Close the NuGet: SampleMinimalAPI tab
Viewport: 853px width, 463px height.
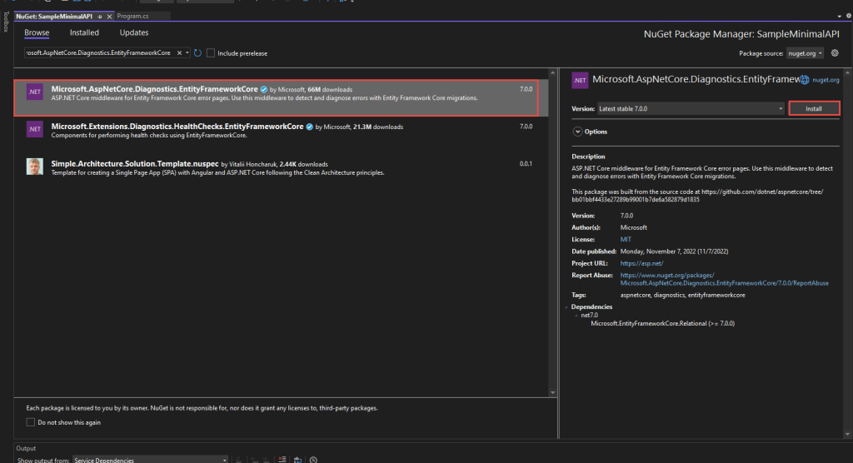(x=109, y=16)
